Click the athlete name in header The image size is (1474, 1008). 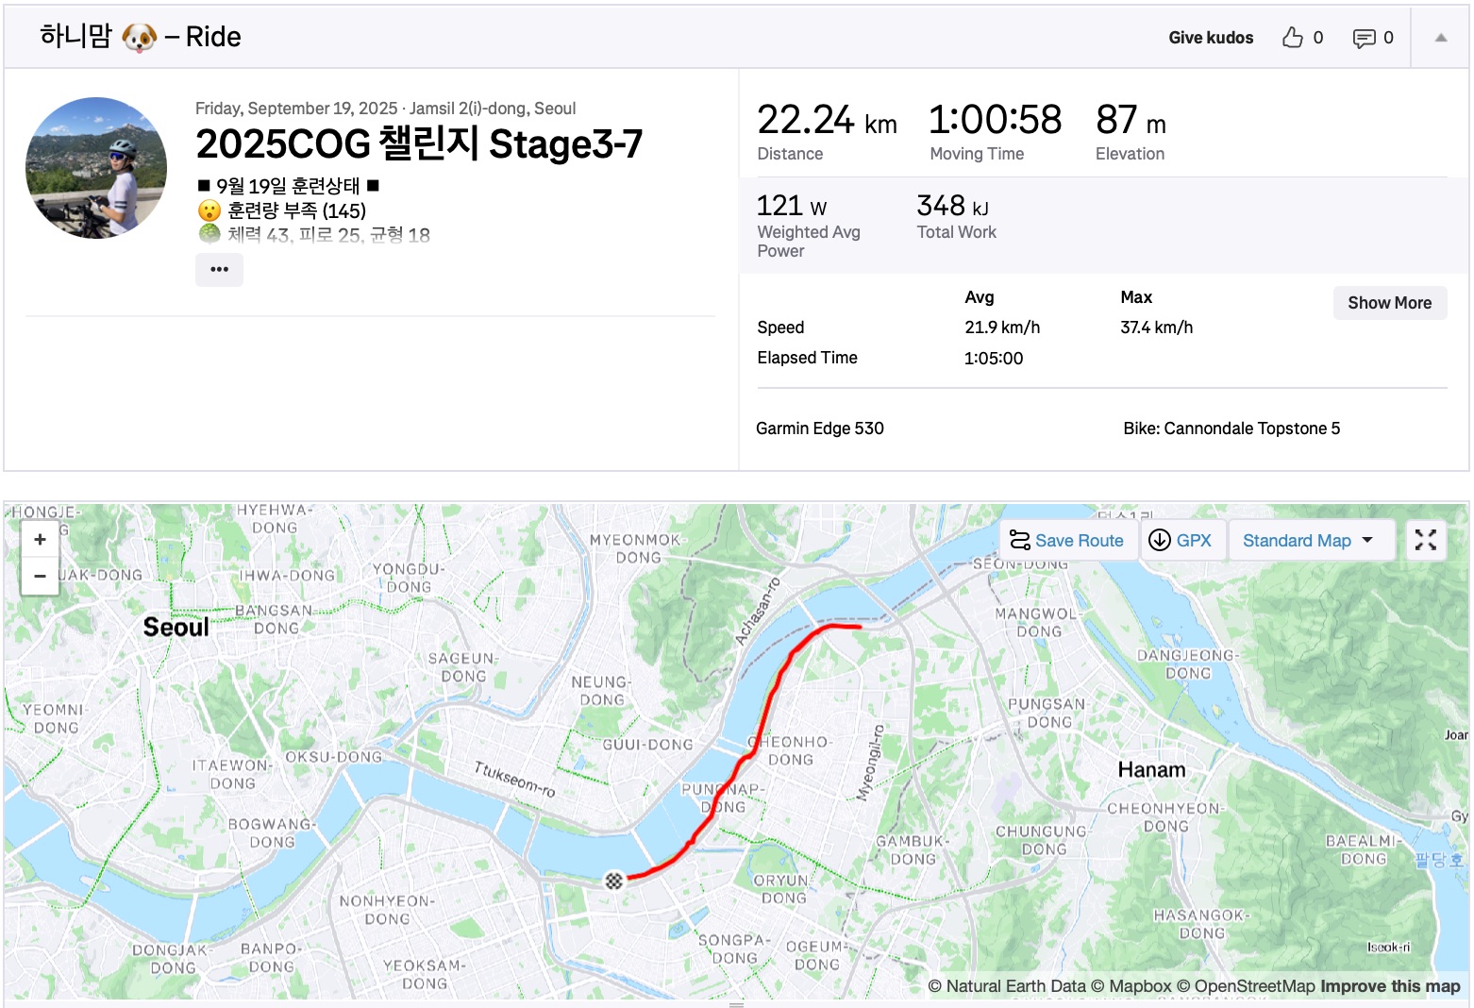[x=75, y=37]
